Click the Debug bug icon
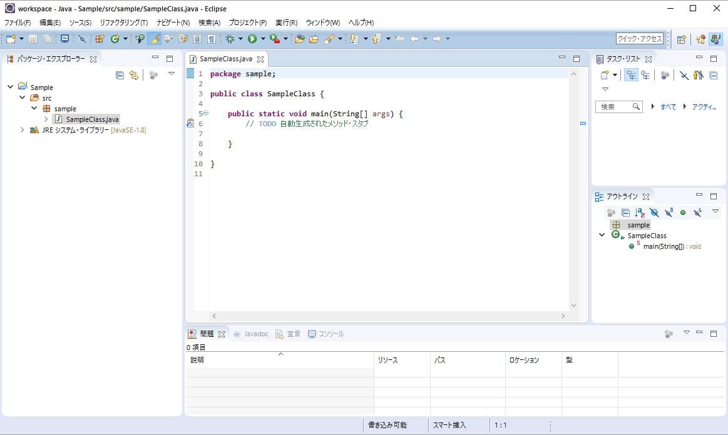Image resolution: width=728 pixels, height=435 pixels. point(230,39)
